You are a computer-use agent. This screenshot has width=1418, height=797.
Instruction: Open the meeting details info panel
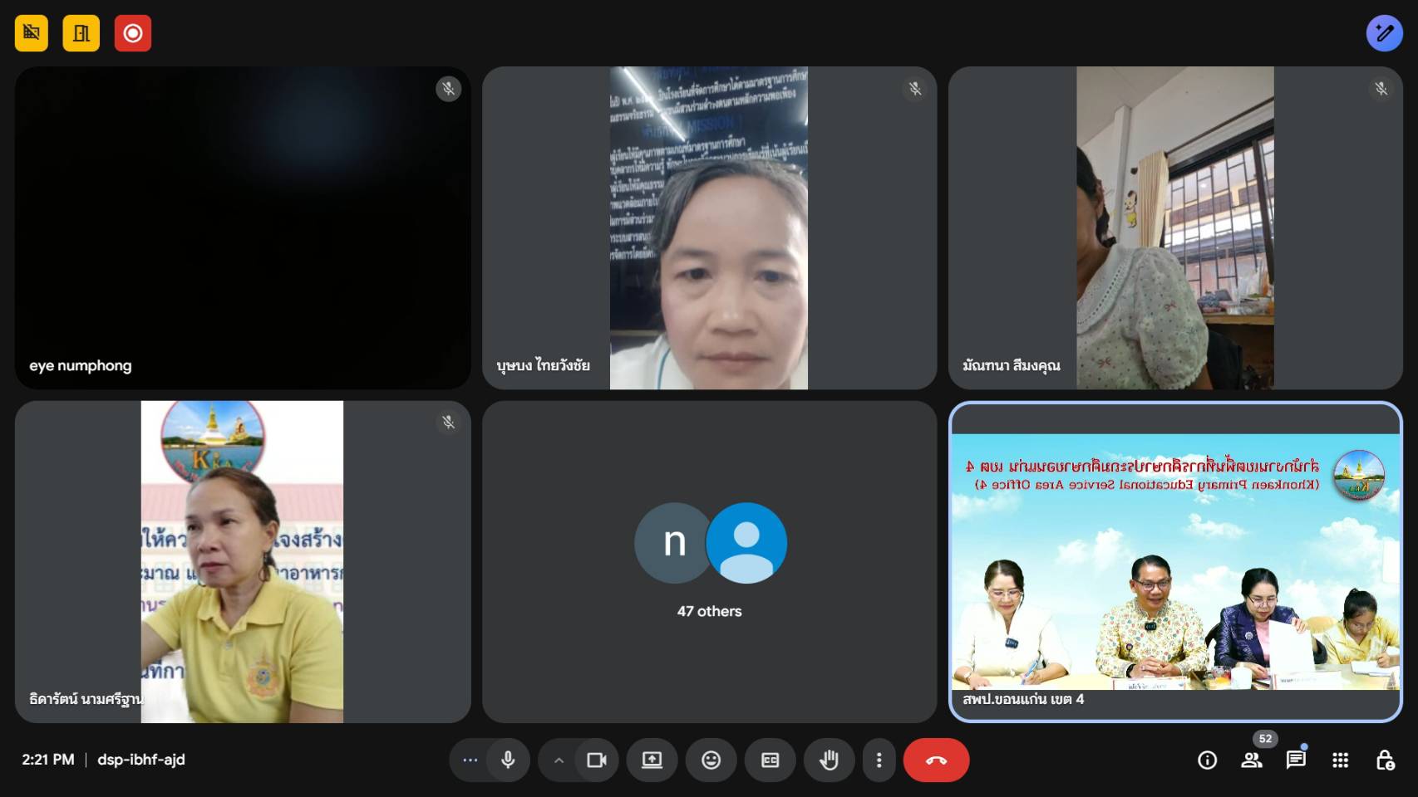pos(1207,760)
